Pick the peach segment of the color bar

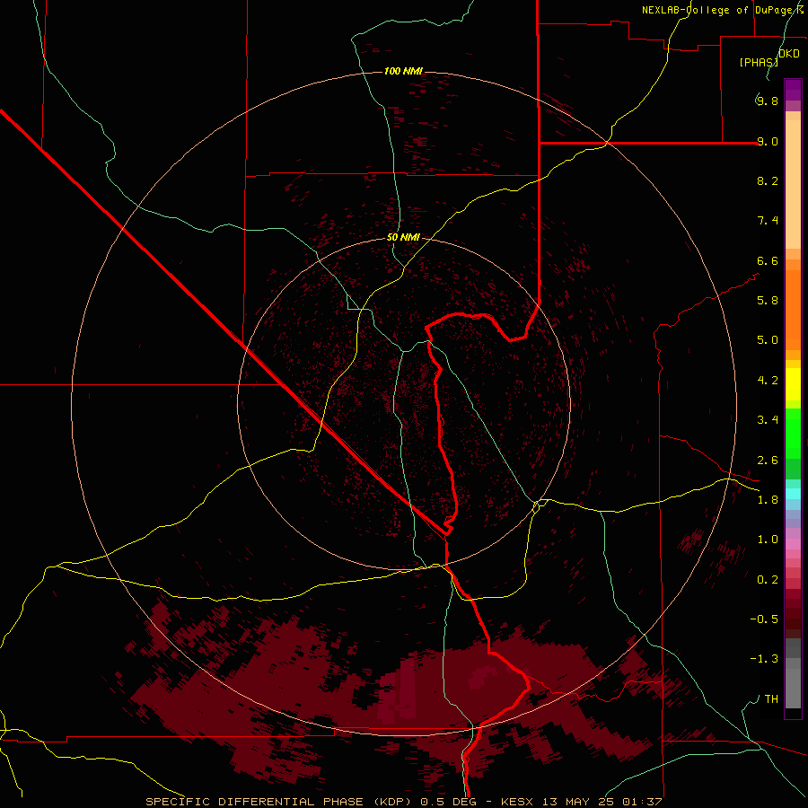[793, 184]
